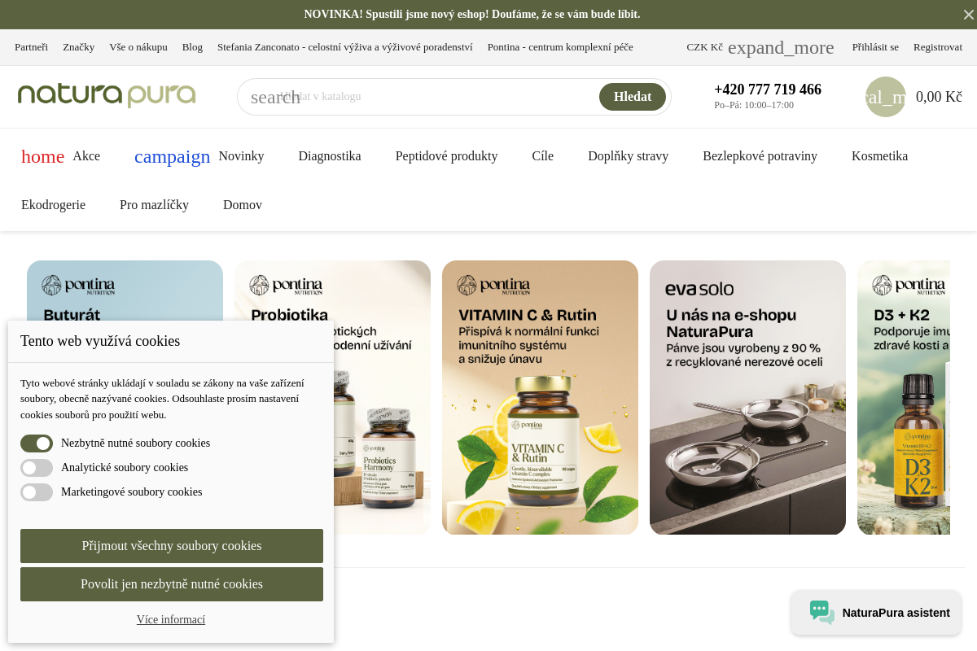Open the Doplňky stravy category menu

coord(628,156)
